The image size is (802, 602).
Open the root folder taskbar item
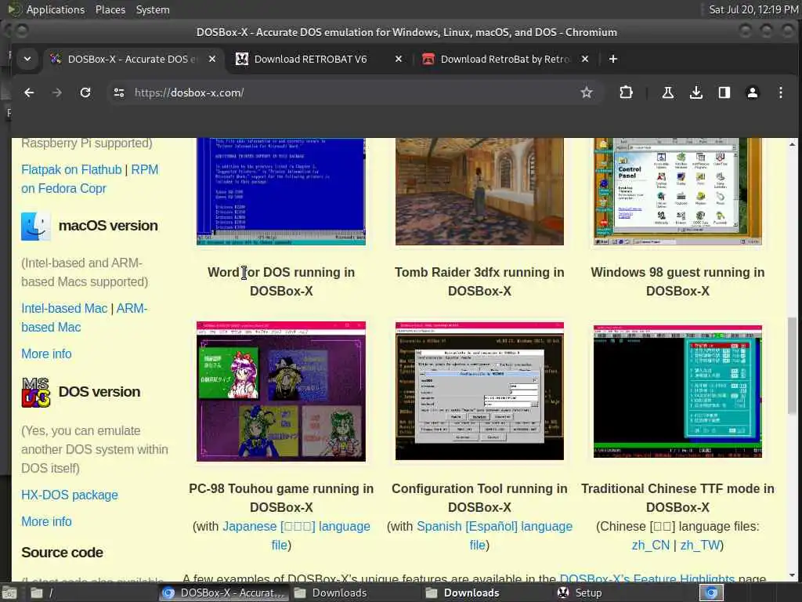[x=42, y=593]
